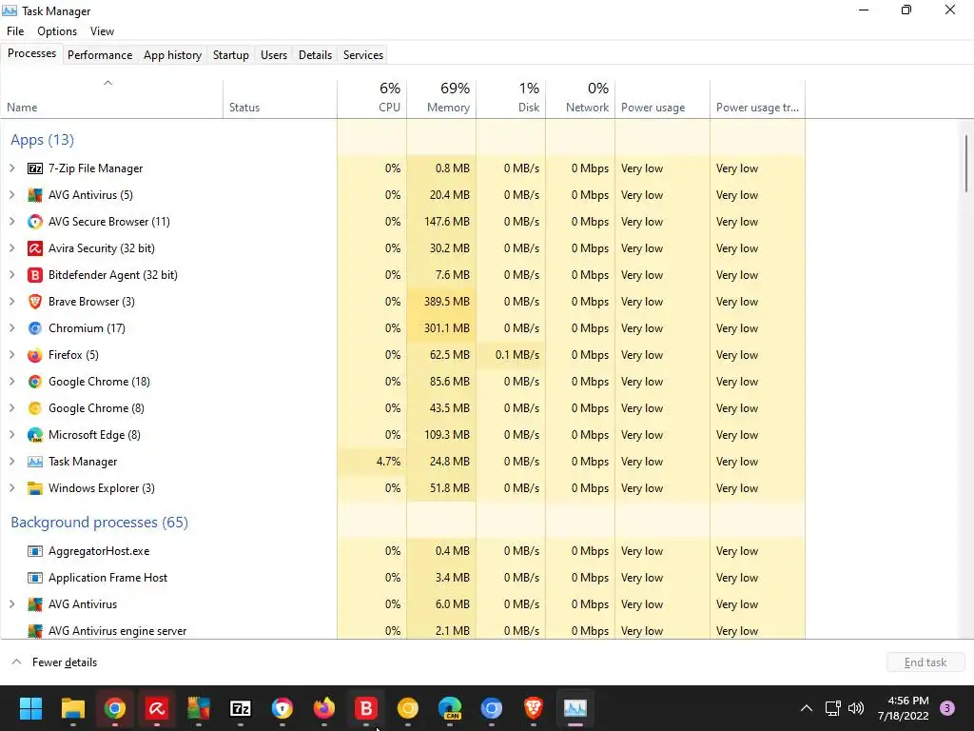The height and width of the screenshot is (731, 974).
Task: Click the yellow Google Chrome (8) icon
Action: pyautogui.click(x=35, y=408)
